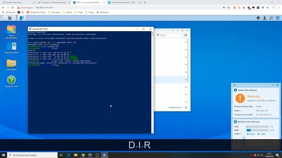
Task: Open Salud del sistema widget header
Action: [248, 90]
